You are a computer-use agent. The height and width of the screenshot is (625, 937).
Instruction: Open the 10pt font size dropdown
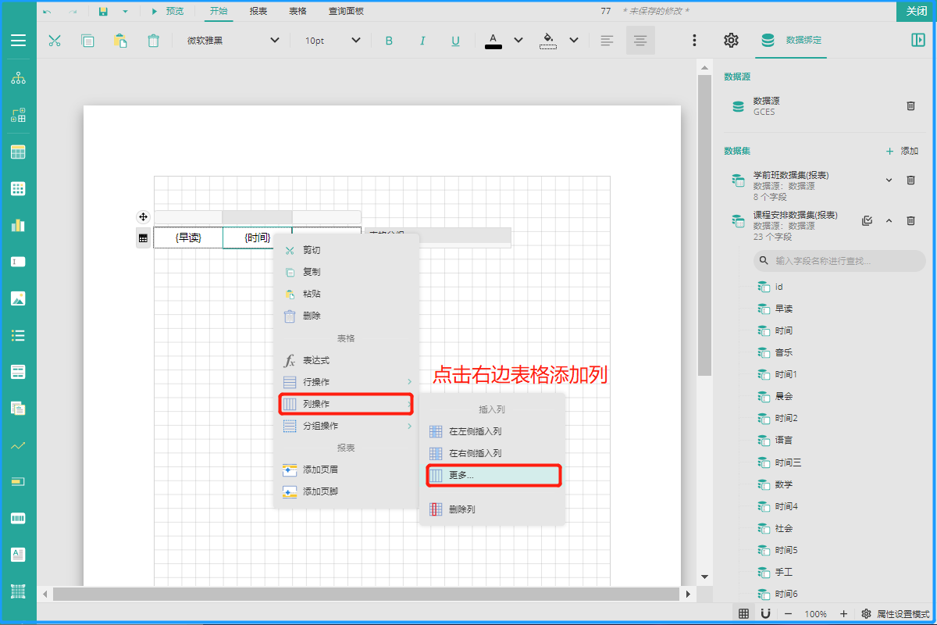[333, 41]
